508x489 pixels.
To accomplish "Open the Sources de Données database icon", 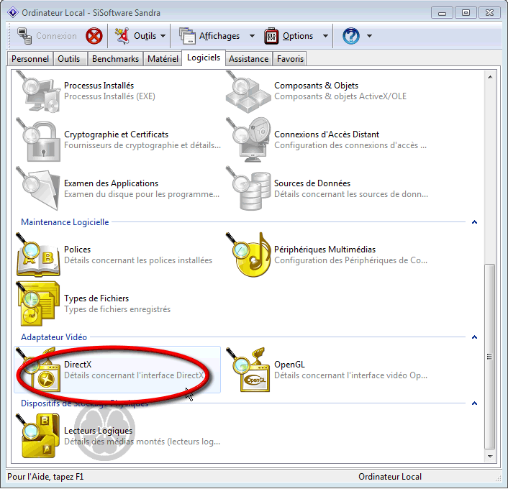I will pyautogui.click(x=248, y=189).
